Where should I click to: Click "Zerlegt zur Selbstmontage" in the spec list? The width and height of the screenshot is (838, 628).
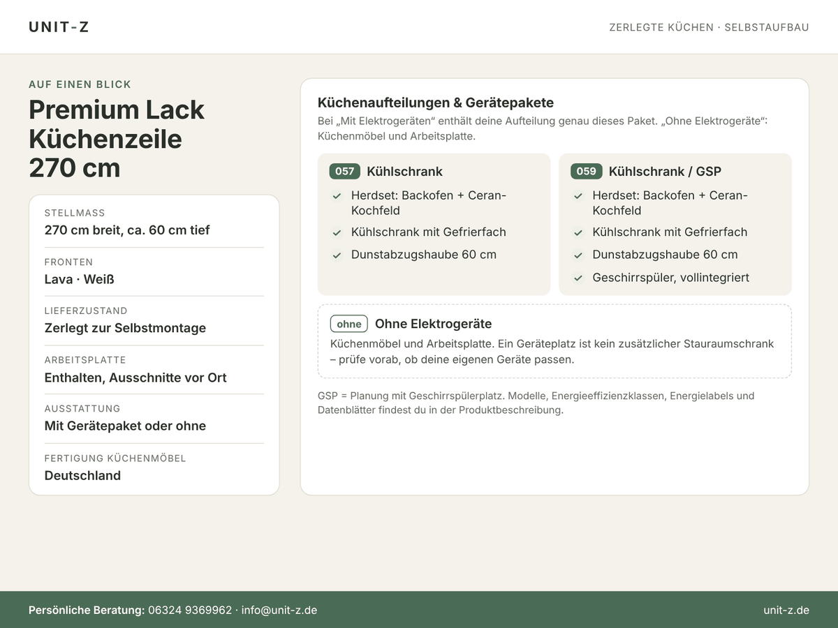click(126, 328)
